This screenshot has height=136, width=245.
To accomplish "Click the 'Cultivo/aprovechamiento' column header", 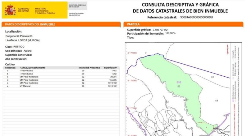I will coord(33,68).
